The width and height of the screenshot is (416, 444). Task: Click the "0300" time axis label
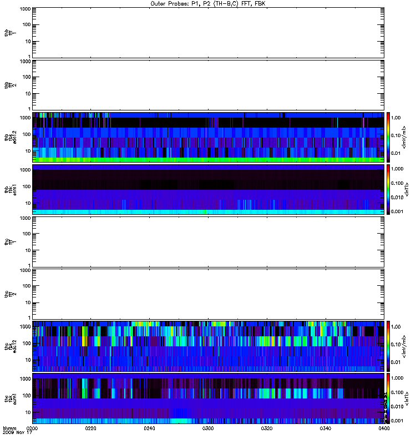click(x=208, y=428)
